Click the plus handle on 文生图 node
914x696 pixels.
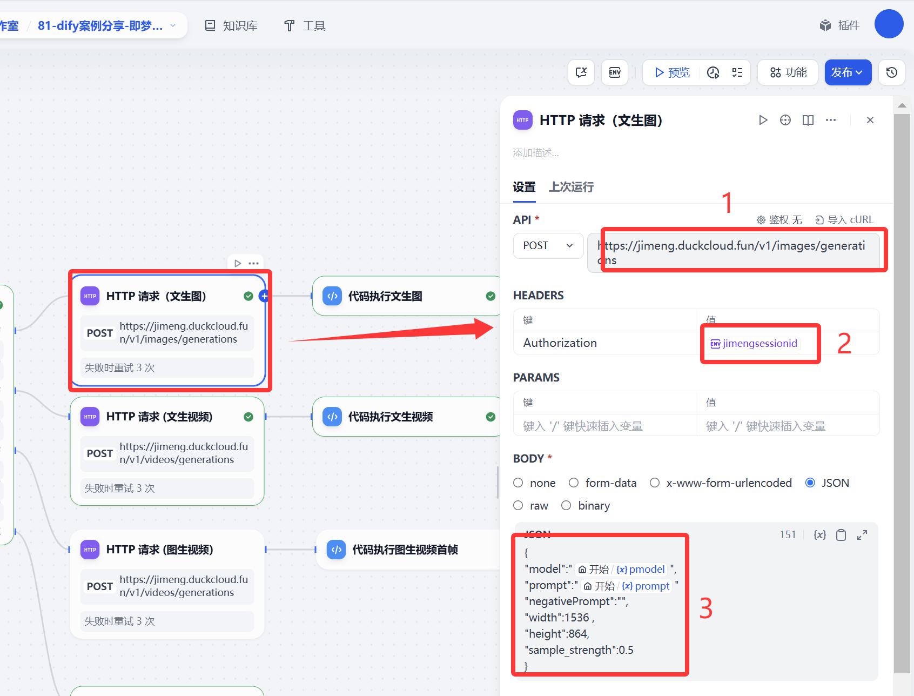tap(264, 296)
